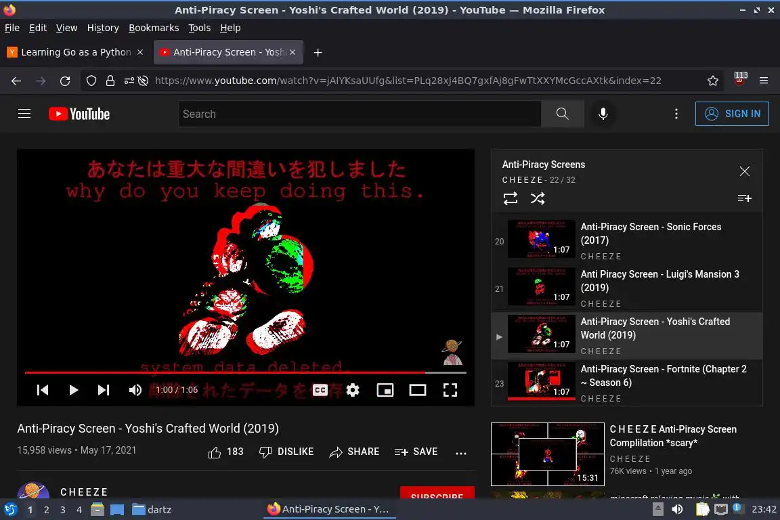Click the Sonic Forces video thumbnail
The image size is (780, 520).
tap(541, 240)
